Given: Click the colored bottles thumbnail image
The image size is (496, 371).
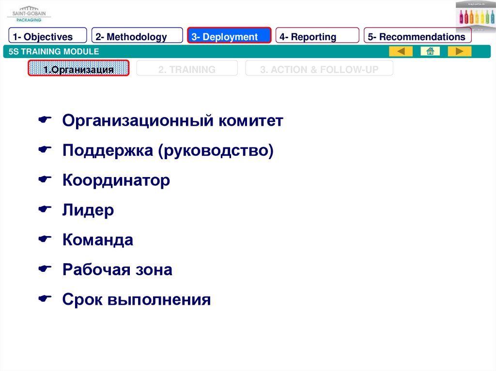Looking at the screenshot, I should [x=475, y=15].
